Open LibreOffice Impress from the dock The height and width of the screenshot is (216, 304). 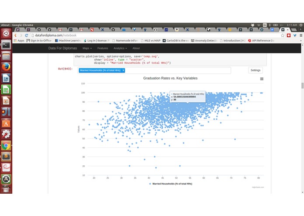click(6, 101)
